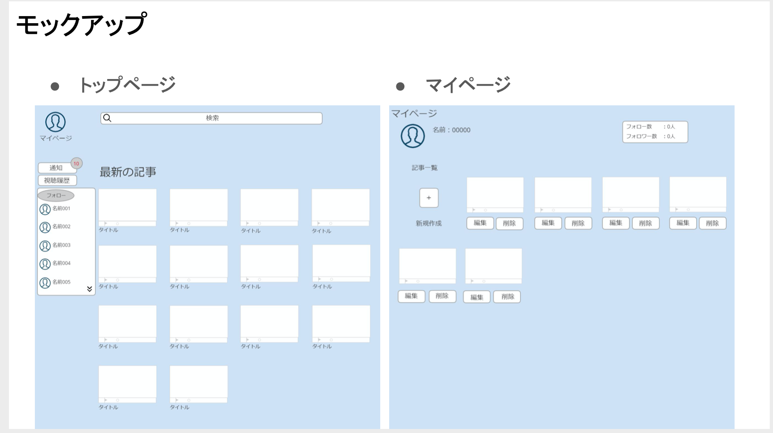The width and height of the screenshot is (773, 433).
Task: Click the plus button for 新規作成
Action: pyautogui.click(x=429, y=198)
